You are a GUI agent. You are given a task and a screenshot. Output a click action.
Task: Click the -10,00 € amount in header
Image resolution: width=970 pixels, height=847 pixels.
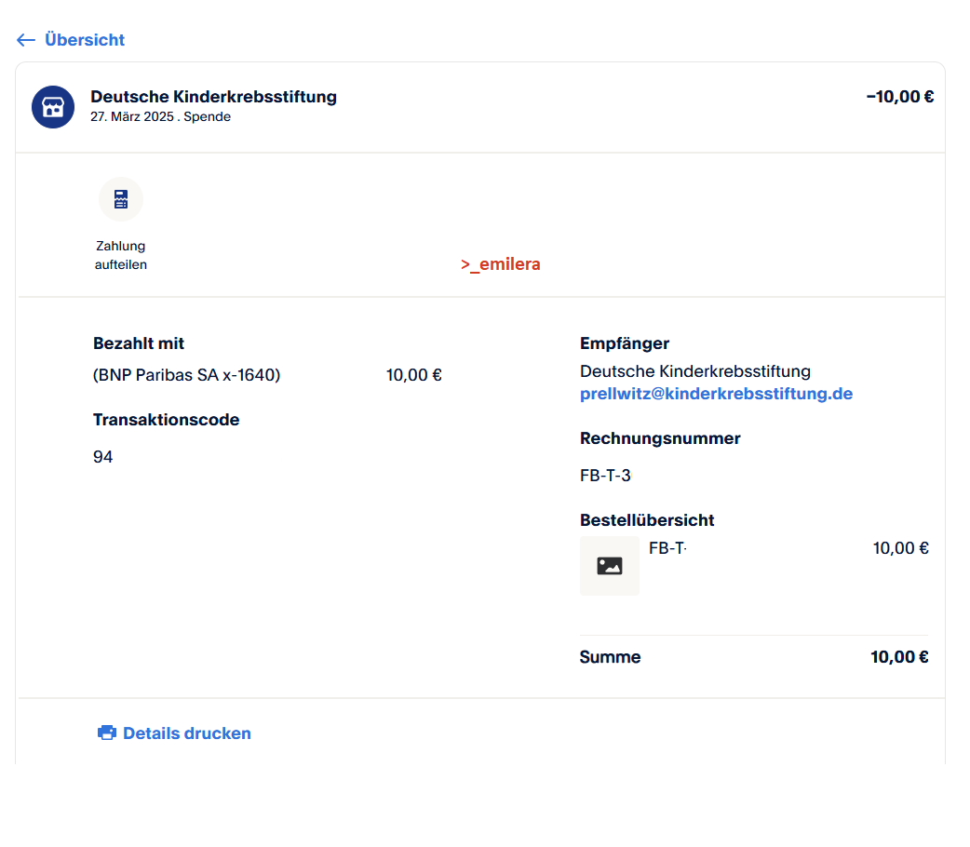[x=899, y=97]
